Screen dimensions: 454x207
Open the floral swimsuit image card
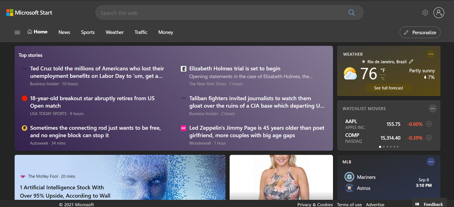click(x=281, y=177)
